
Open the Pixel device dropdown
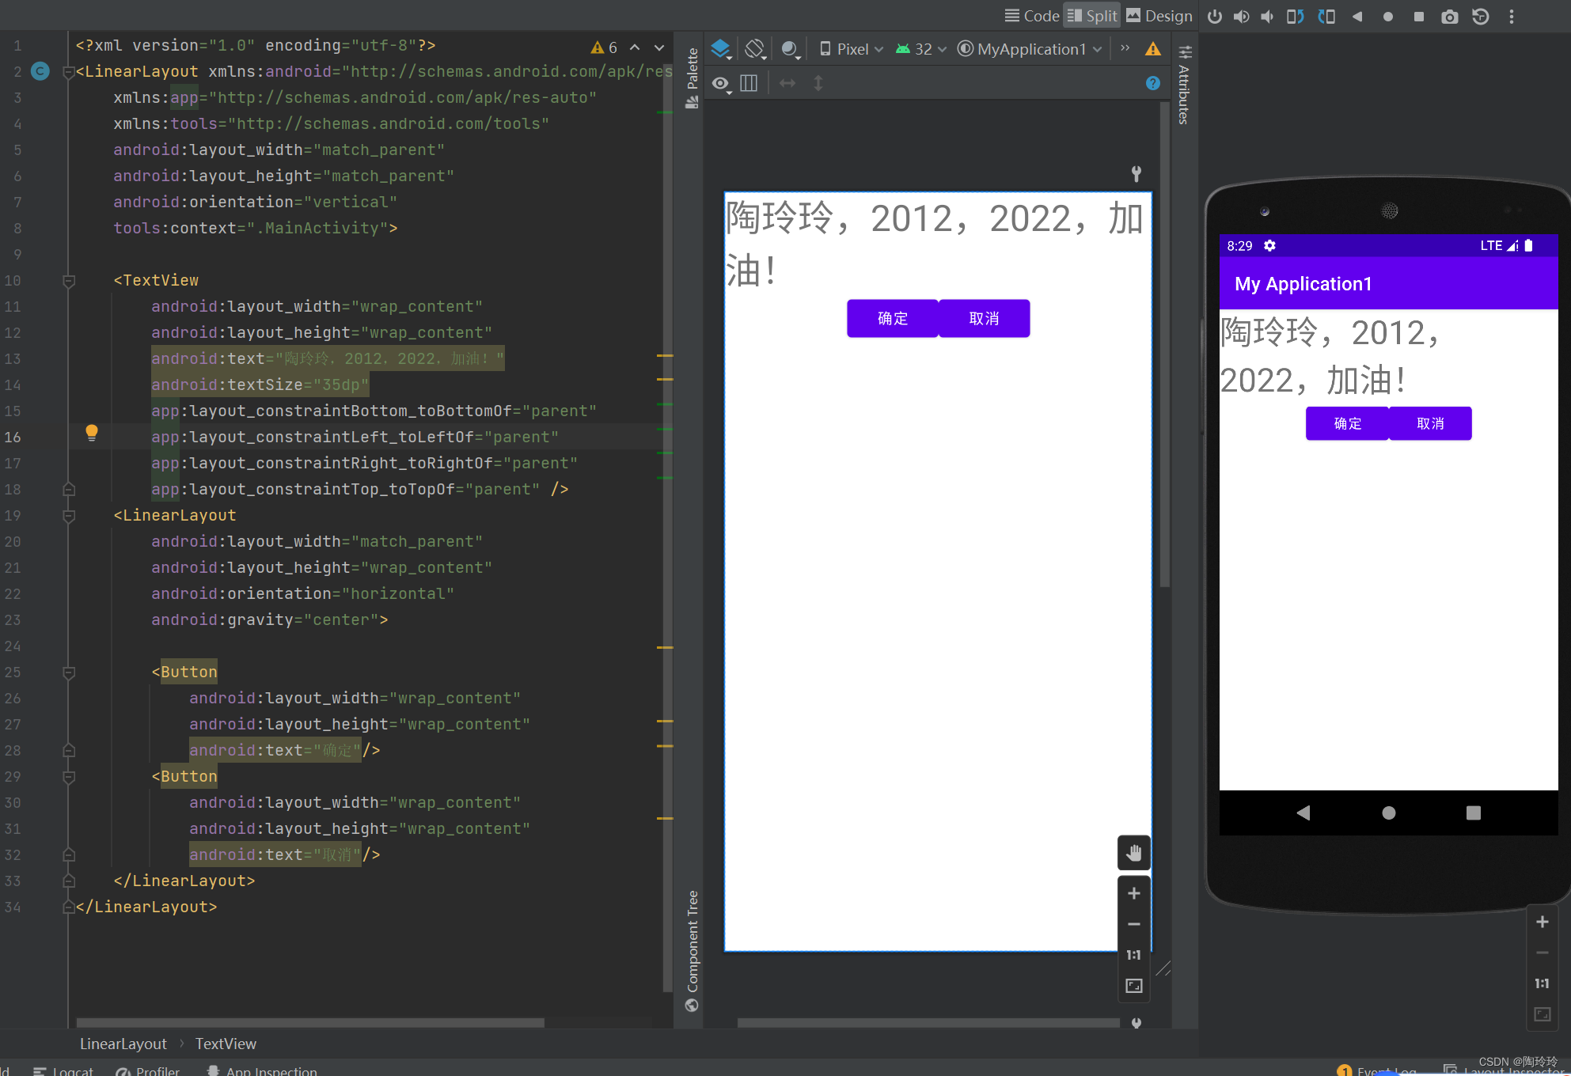[x=852, y=49]
